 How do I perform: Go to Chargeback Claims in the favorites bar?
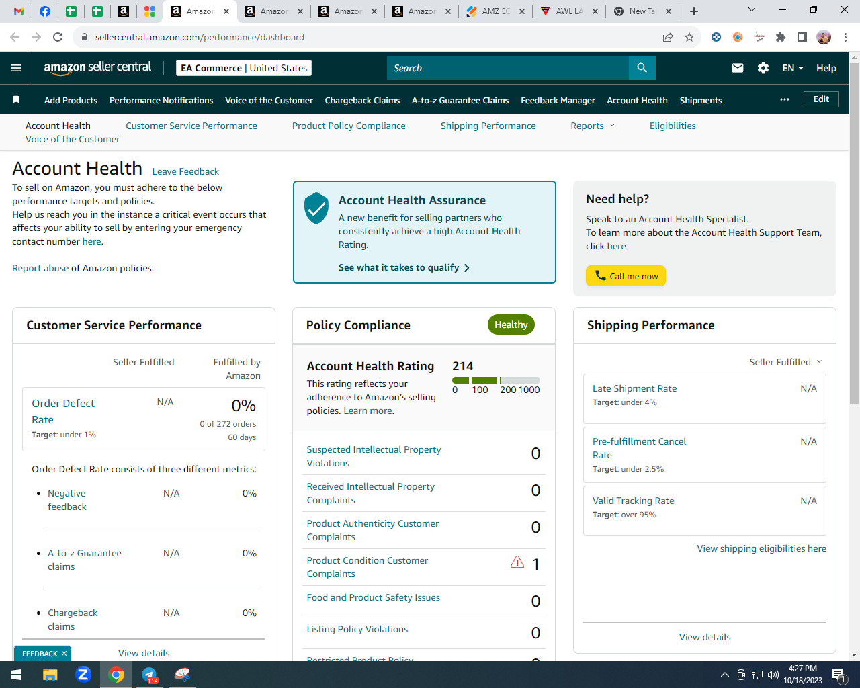point(362,100)
